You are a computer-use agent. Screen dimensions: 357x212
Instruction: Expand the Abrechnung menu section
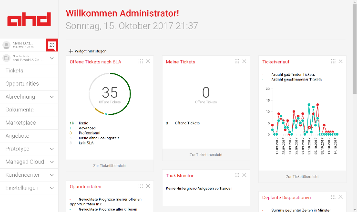(51, 97)
